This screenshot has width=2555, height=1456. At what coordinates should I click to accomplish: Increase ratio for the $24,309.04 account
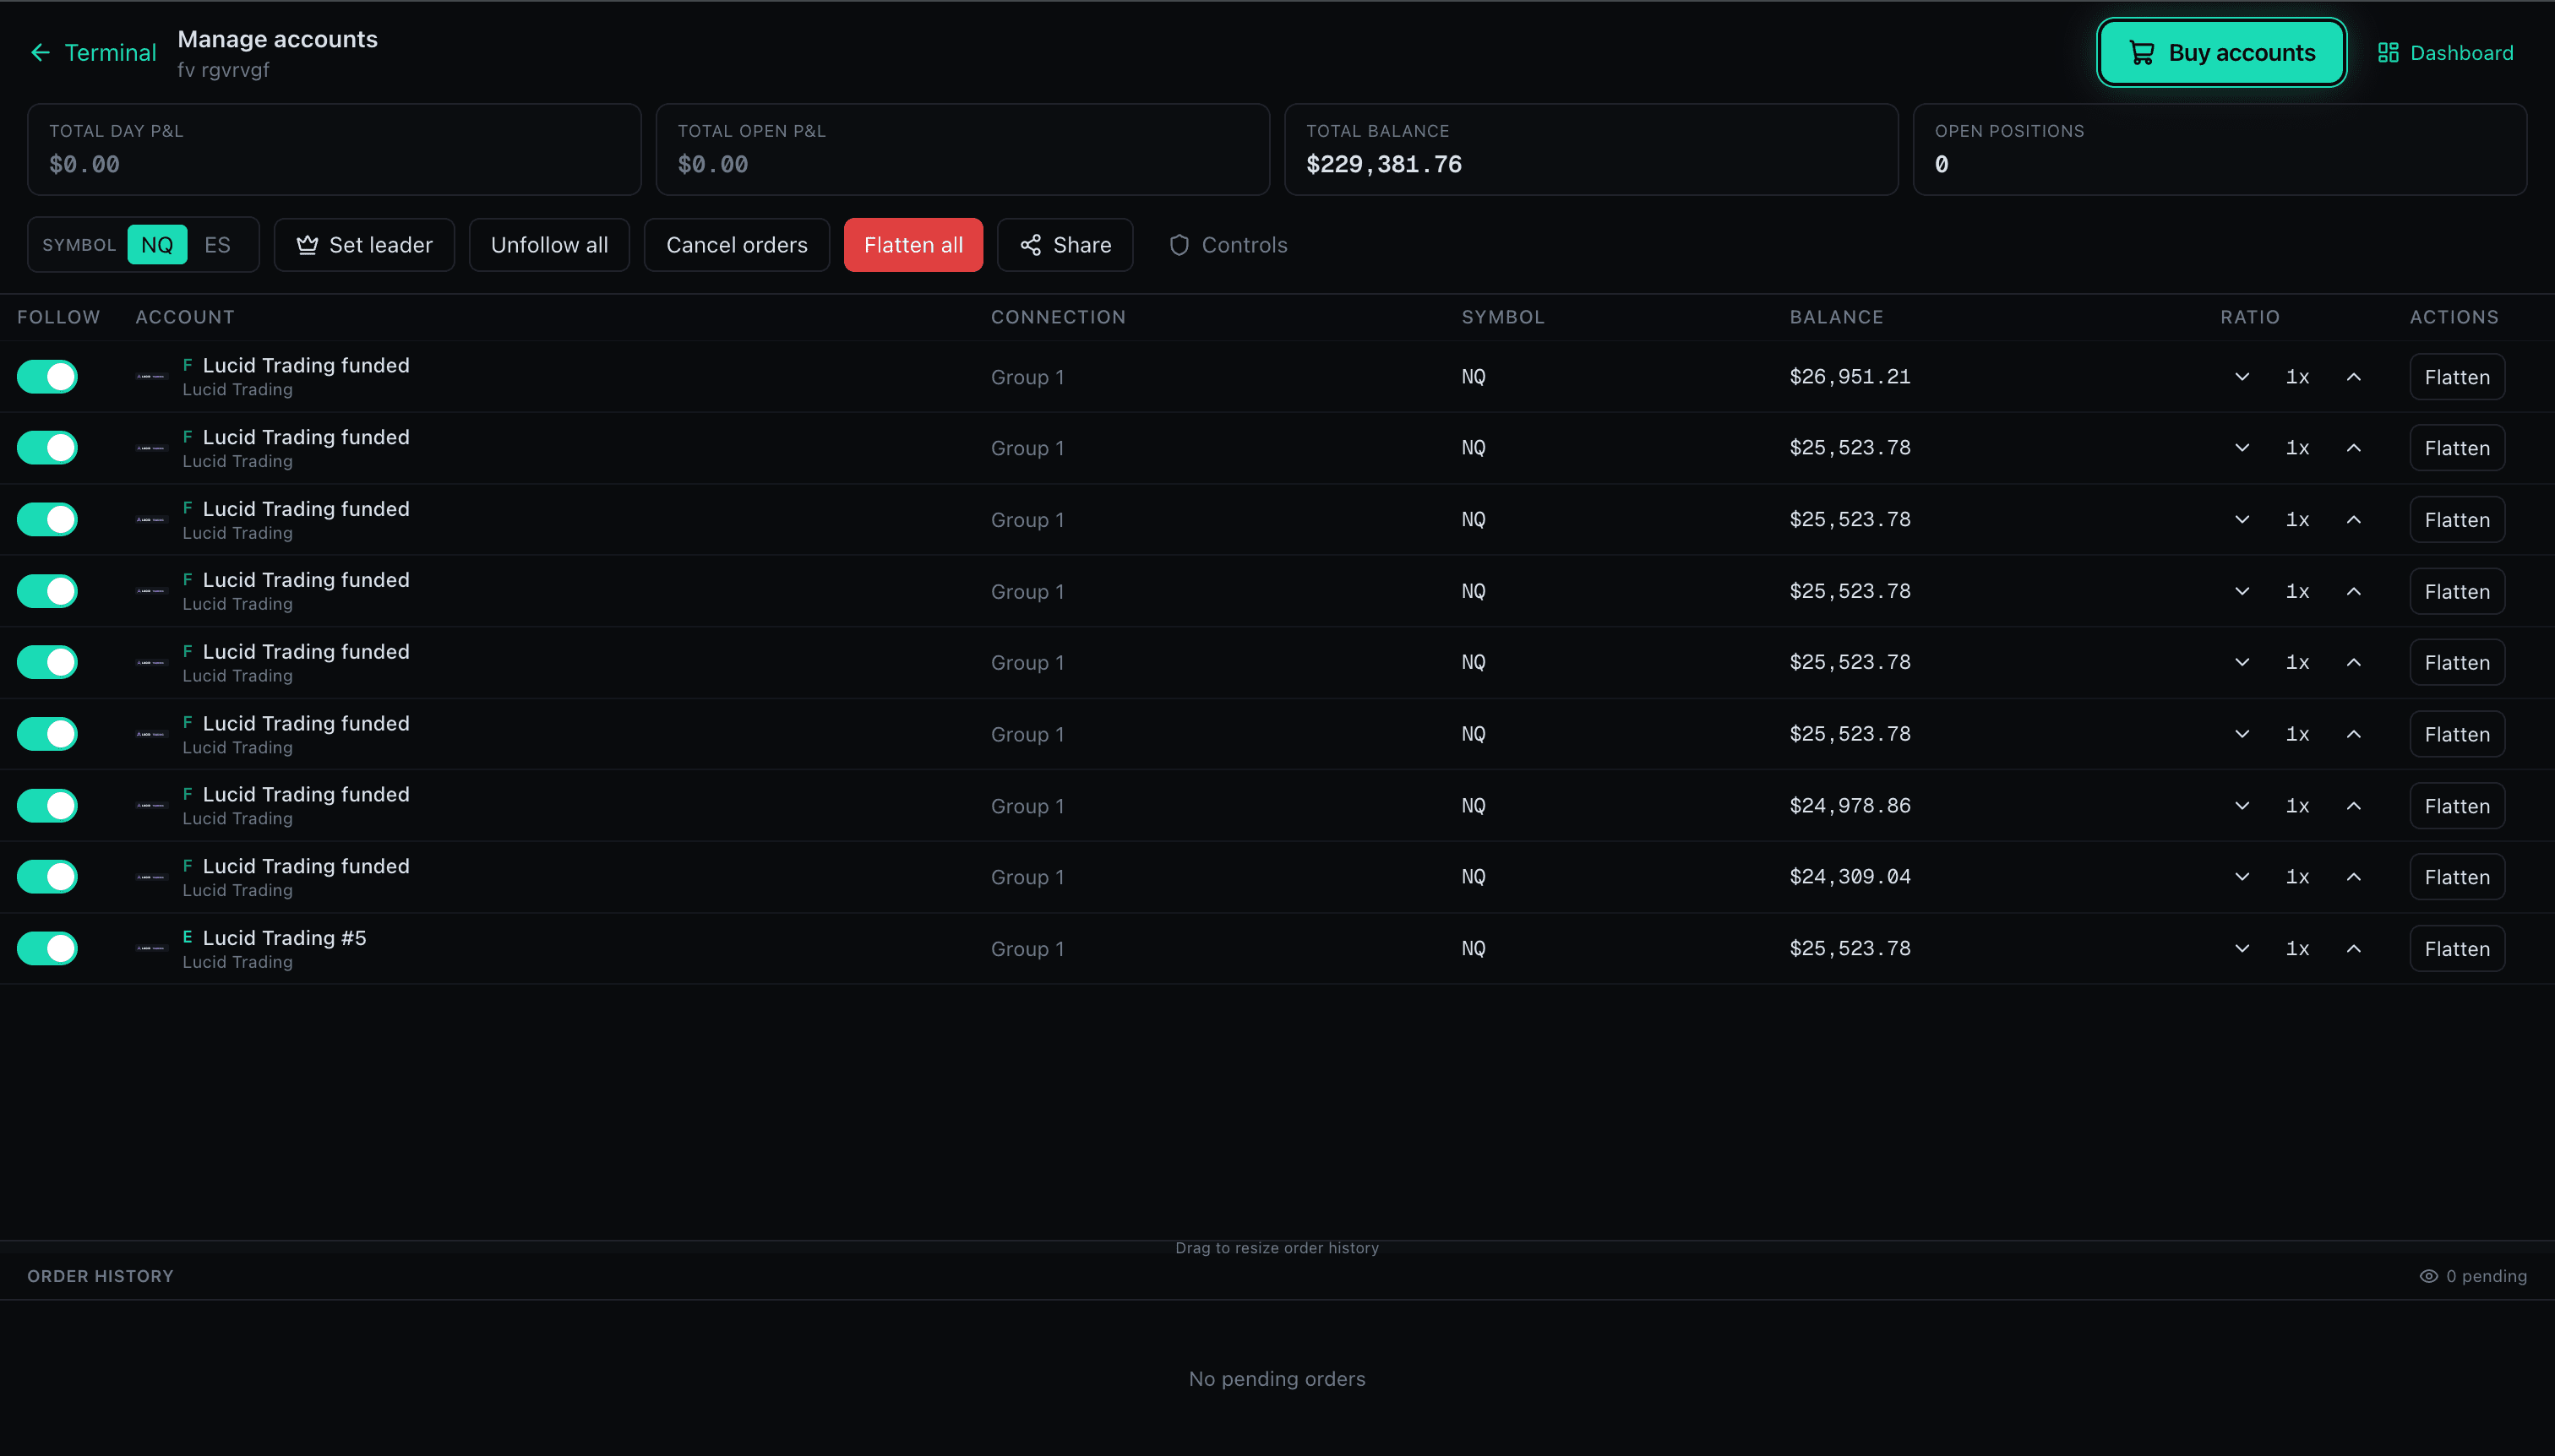click(2354, 877)
